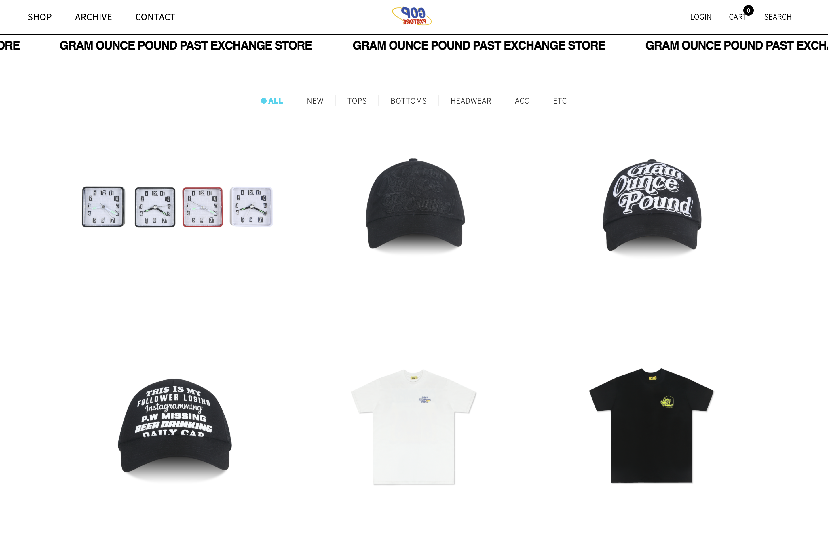Open the LOGIN link
828x536 pixels.
(701, 17)
